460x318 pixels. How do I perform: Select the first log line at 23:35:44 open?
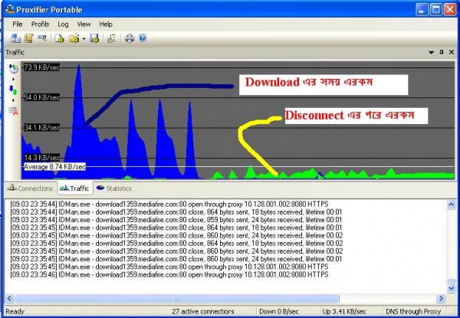[169, 204]
